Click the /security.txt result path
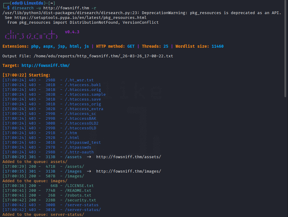Image resolution: width=288 pixels, height=217 pixels. pyautogui.click(x=81, y=200)
